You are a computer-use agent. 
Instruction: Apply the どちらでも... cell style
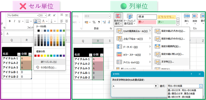click(167, 17)
